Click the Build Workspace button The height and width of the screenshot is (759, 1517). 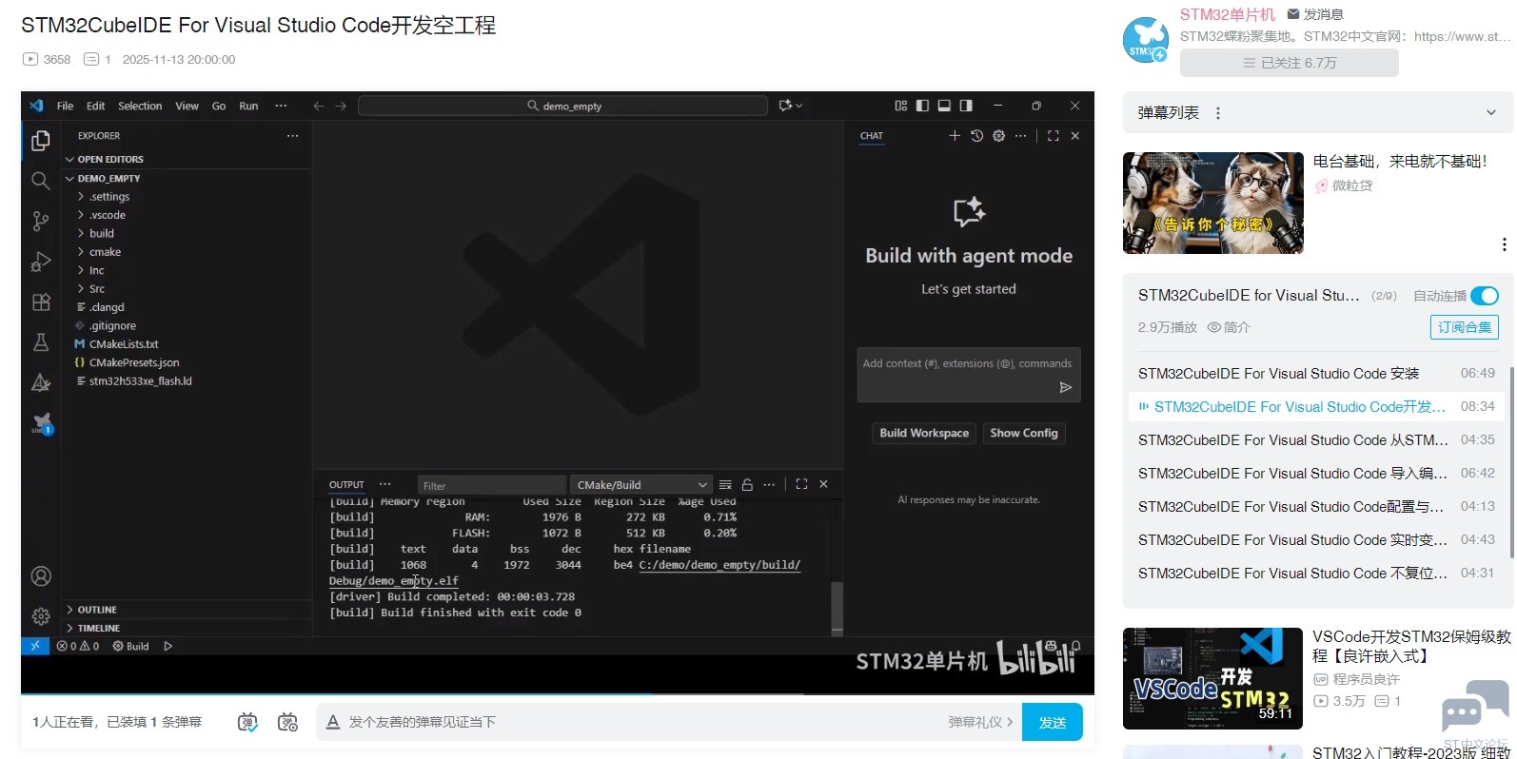tap(924, 433)
